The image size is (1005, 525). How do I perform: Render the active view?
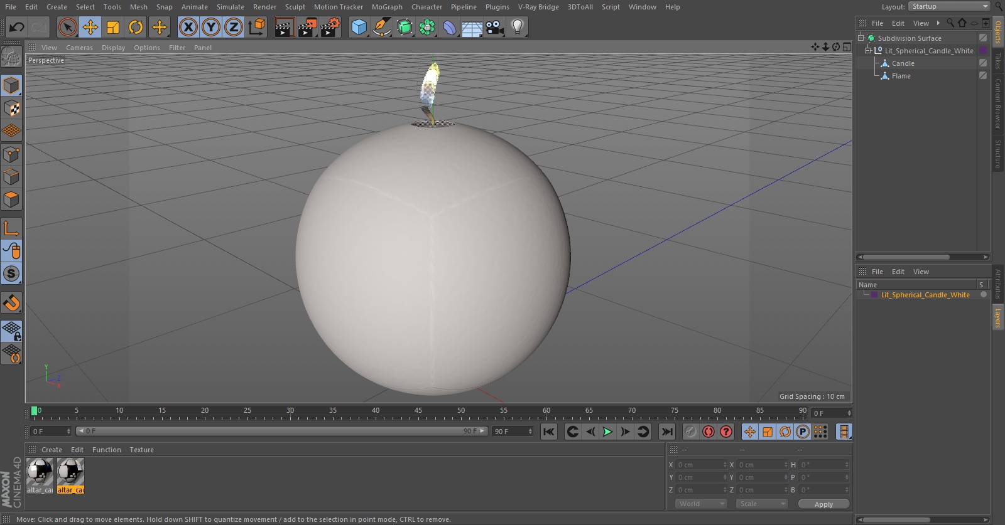point(284,27)
